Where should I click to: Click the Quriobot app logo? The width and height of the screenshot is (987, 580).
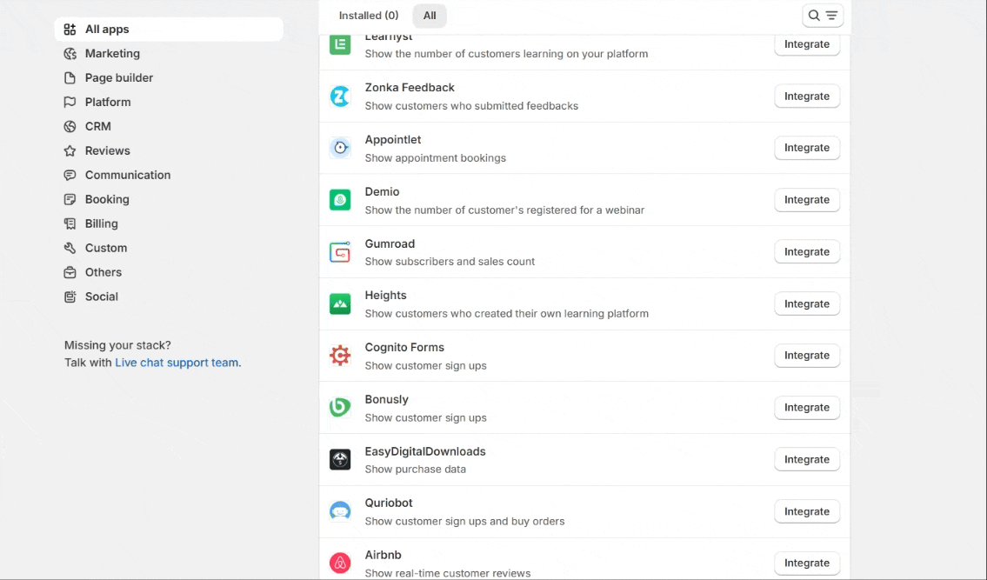(x=340, y=511)
